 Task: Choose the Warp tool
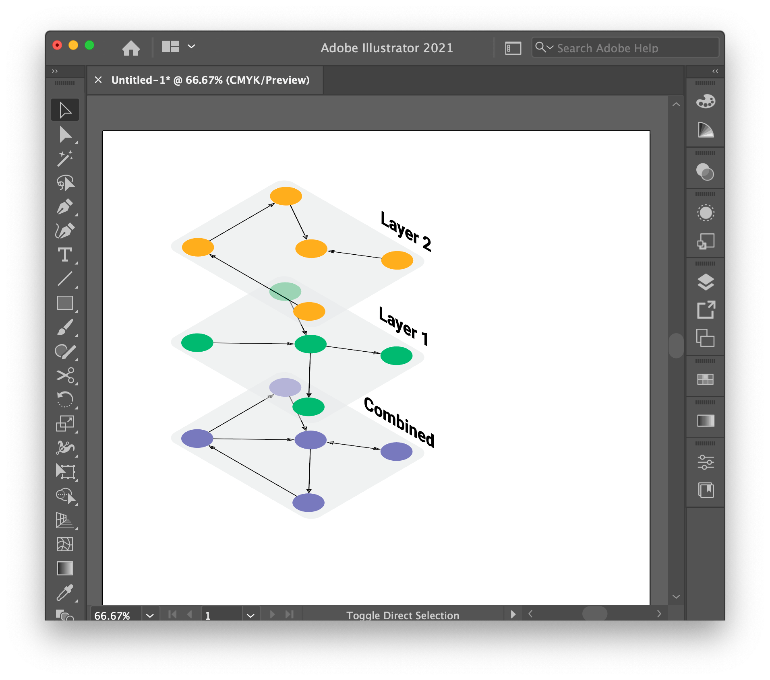[x=65, y=447]
